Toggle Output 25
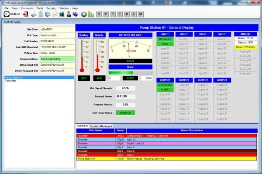Screen dimensions: 262x174 coord(222,85)
